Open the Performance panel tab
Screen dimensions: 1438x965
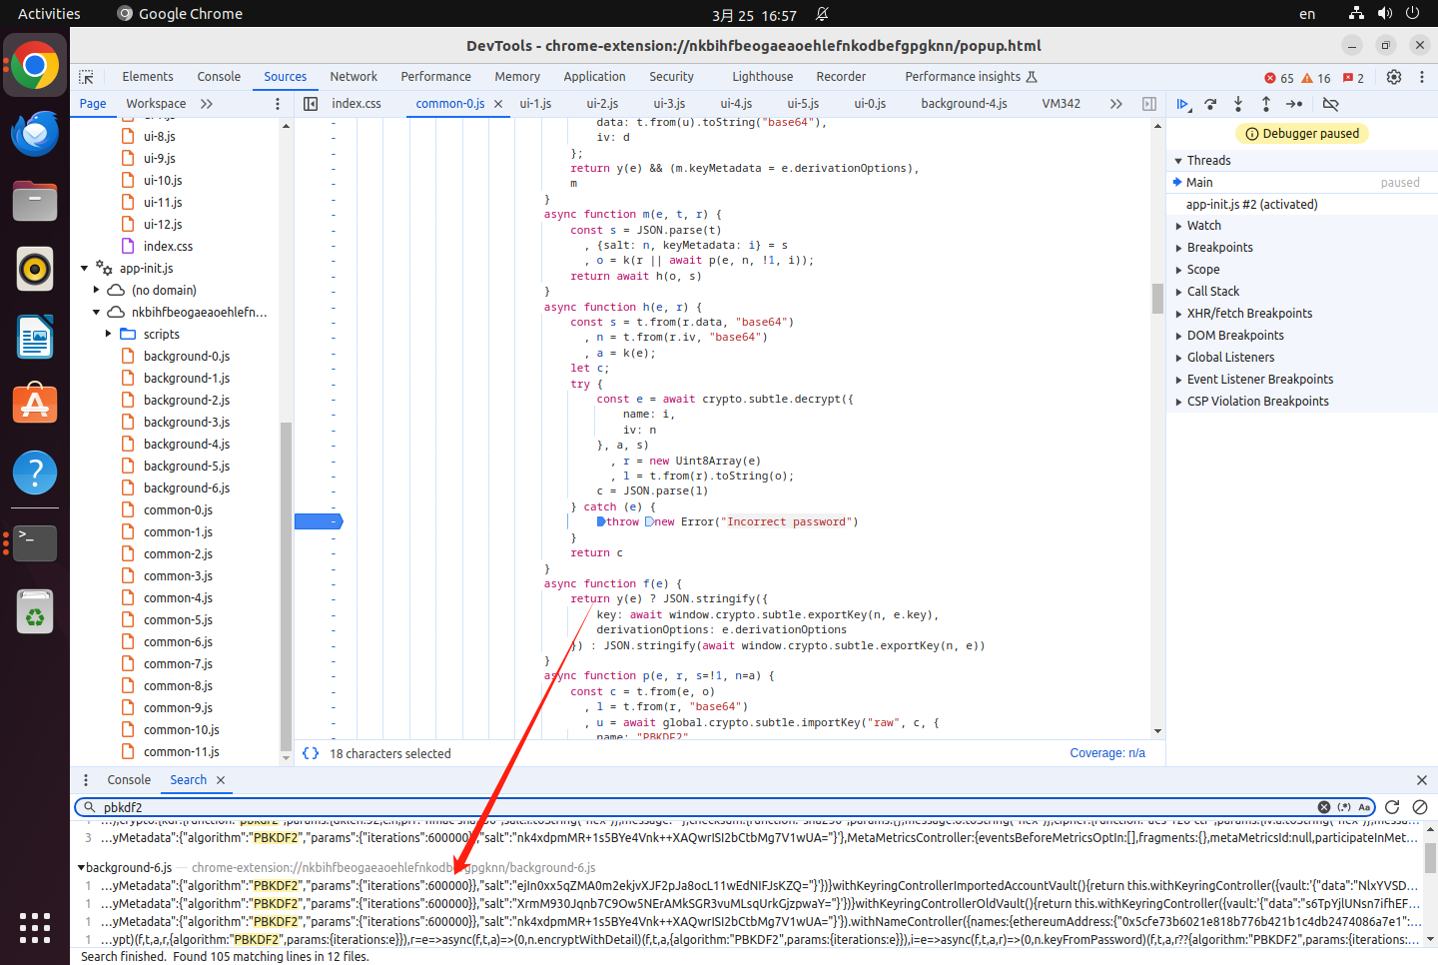tap(435, 77)
